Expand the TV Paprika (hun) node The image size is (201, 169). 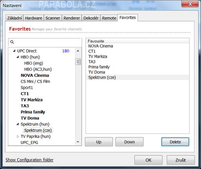18,137
